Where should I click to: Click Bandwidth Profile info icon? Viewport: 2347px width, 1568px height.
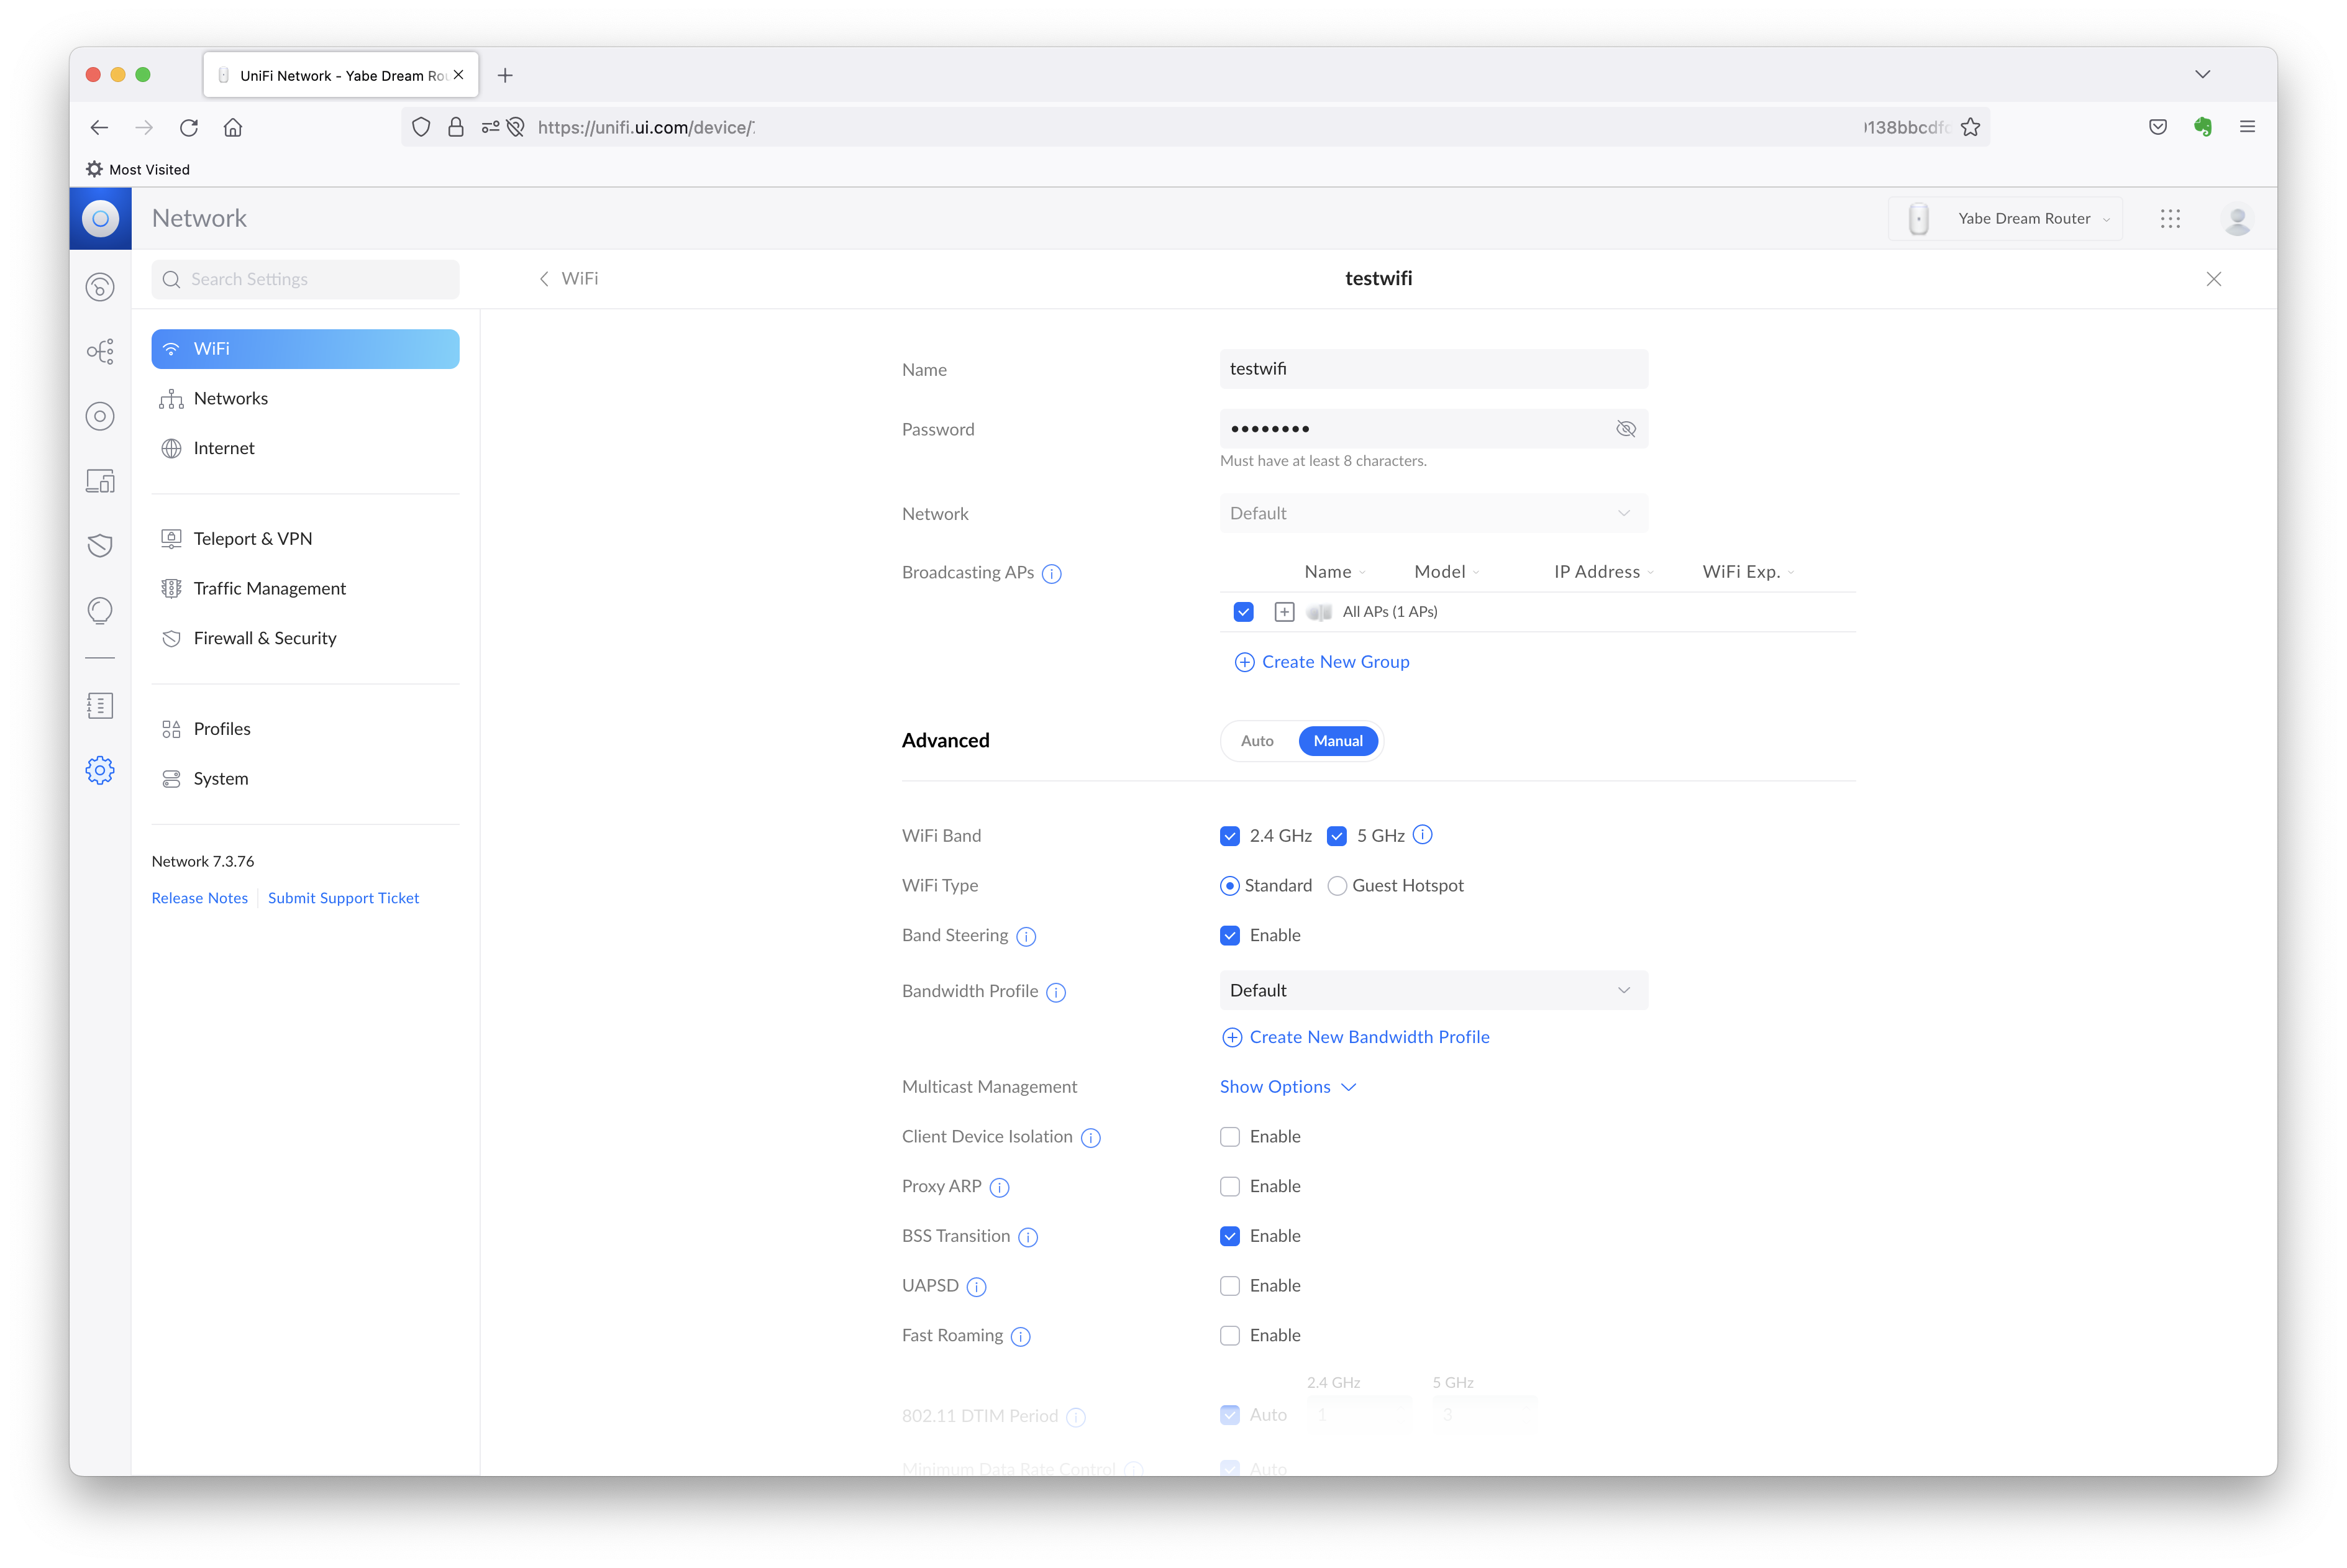1056,992
